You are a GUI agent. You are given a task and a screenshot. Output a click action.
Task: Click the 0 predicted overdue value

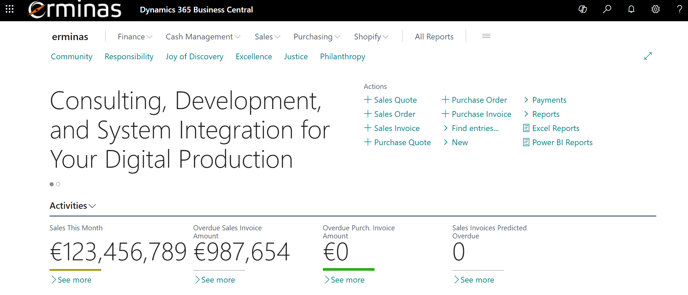coord(459,252)
